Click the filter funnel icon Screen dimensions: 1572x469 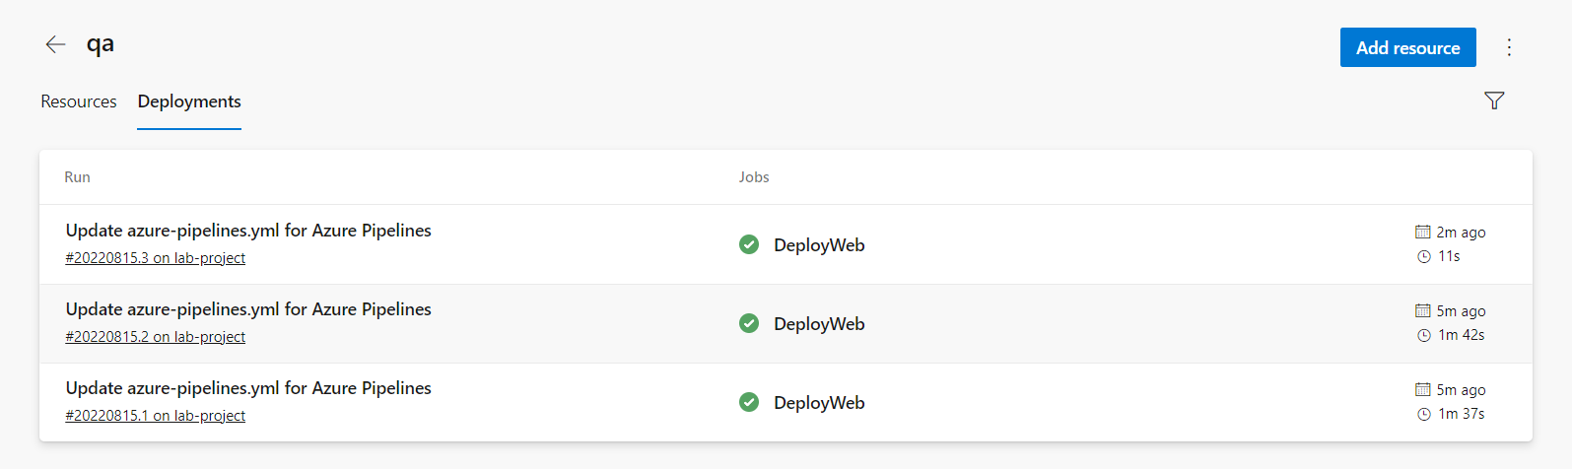tap(1494, 100)
